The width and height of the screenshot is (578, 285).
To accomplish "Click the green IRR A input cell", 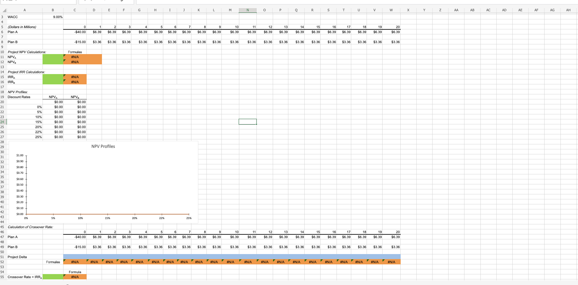I will [53, 77].
